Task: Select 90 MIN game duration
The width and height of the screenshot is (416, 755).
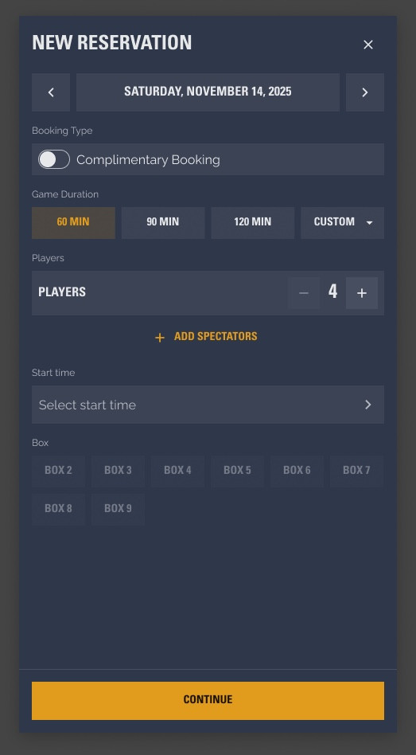Action: [x=163, y=223]
